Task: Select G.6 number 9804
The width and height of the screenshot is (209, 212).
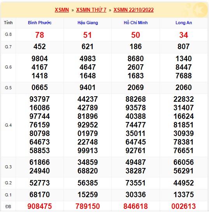Action: pos(40,59)
